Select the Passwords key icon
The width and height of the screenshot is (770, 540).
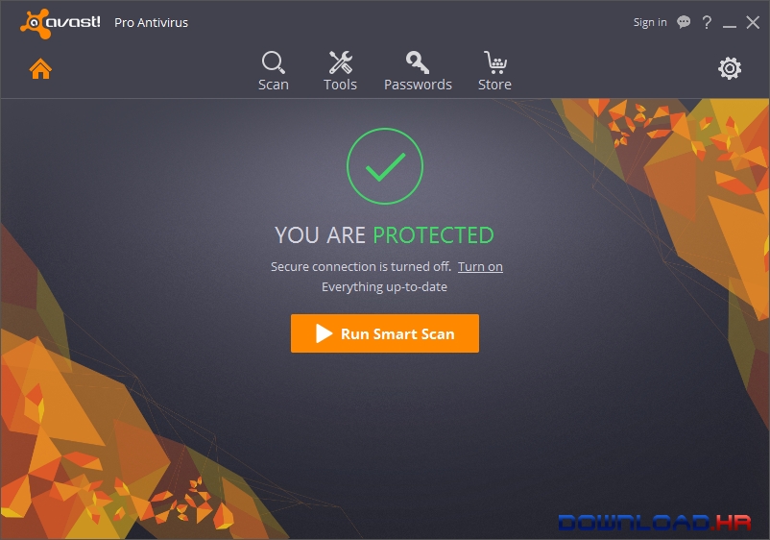click(418, 62)
